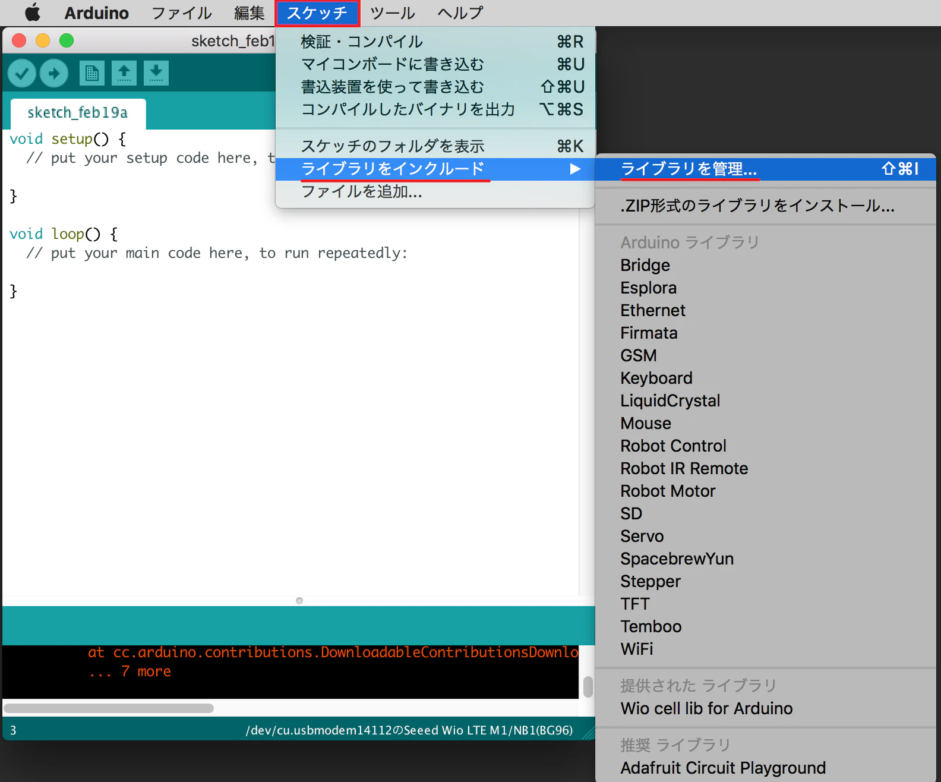Image resolution: width=941 pixels, height=782 pixels.
Task: Include the Robot Control library
Action: pyautogui.click(x=766, y=446)
